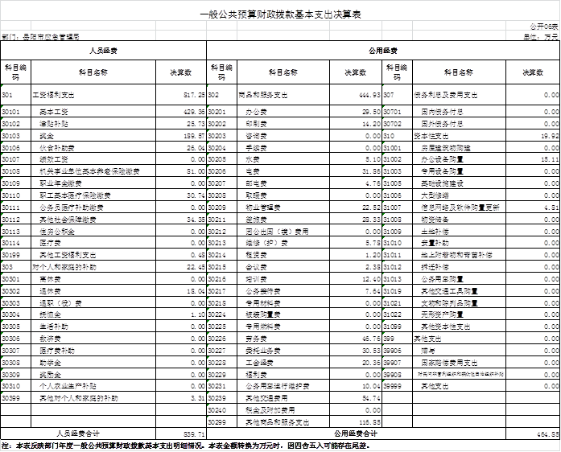Click the 单位：万元 unit label cell
The width and height of the screenshot is (561, 452).
click(540, 36)
